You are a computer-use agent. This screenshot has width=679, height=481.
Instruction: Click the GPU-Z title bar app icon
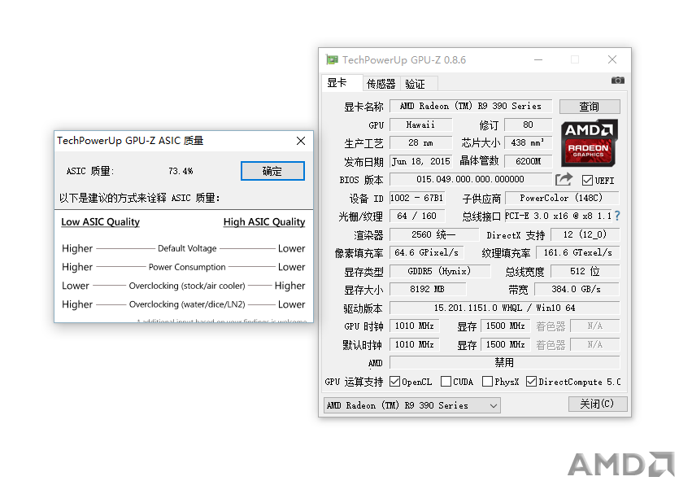(332, 59)
